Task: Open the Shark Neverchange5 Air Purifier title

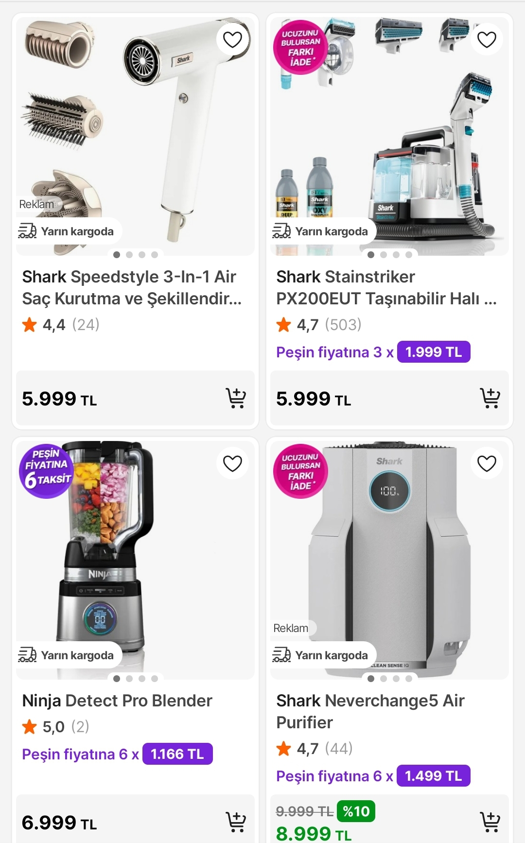Action: click(x=370, y=711)
